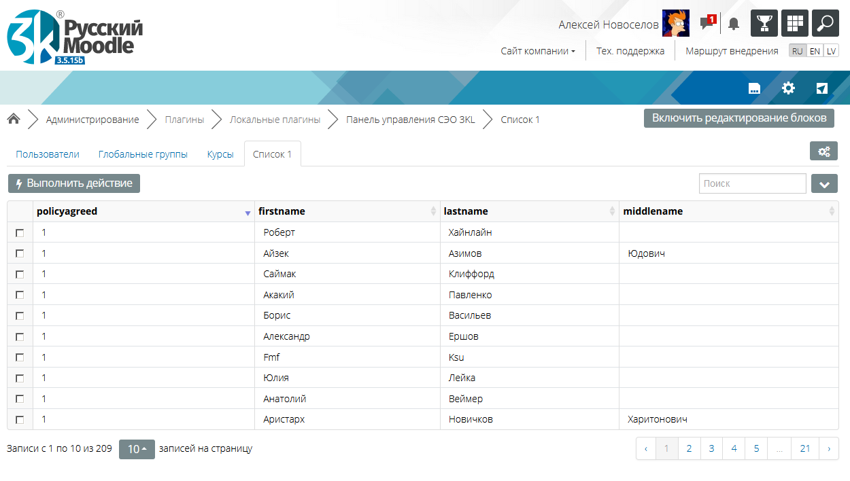The image size is (850, 481).
Task: Open the notifications bell
Action: pyautogui.click(x=733, y=24)
